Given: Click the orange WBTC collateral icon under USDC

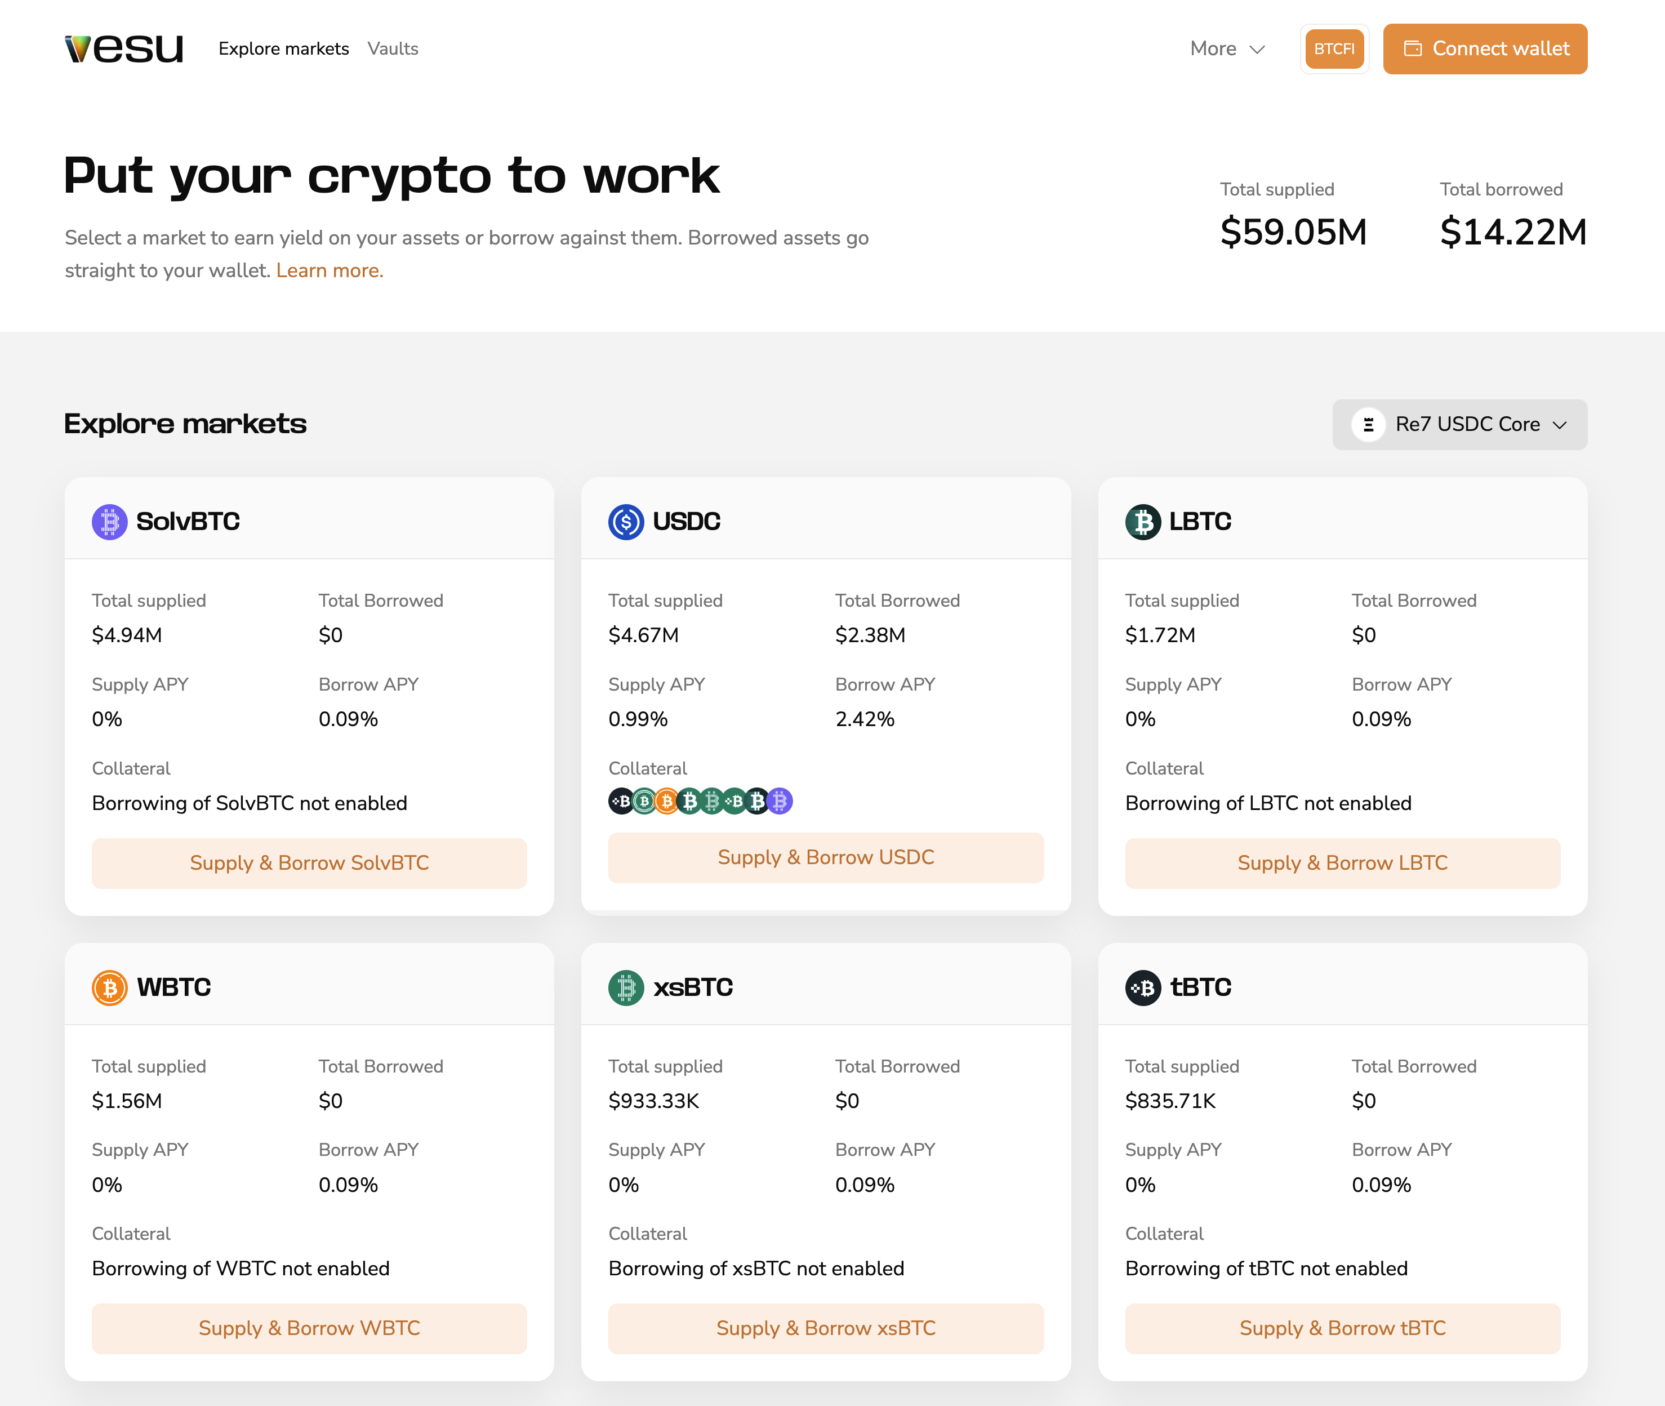Looking at the screenshot, I should click(x=666, y=800).
